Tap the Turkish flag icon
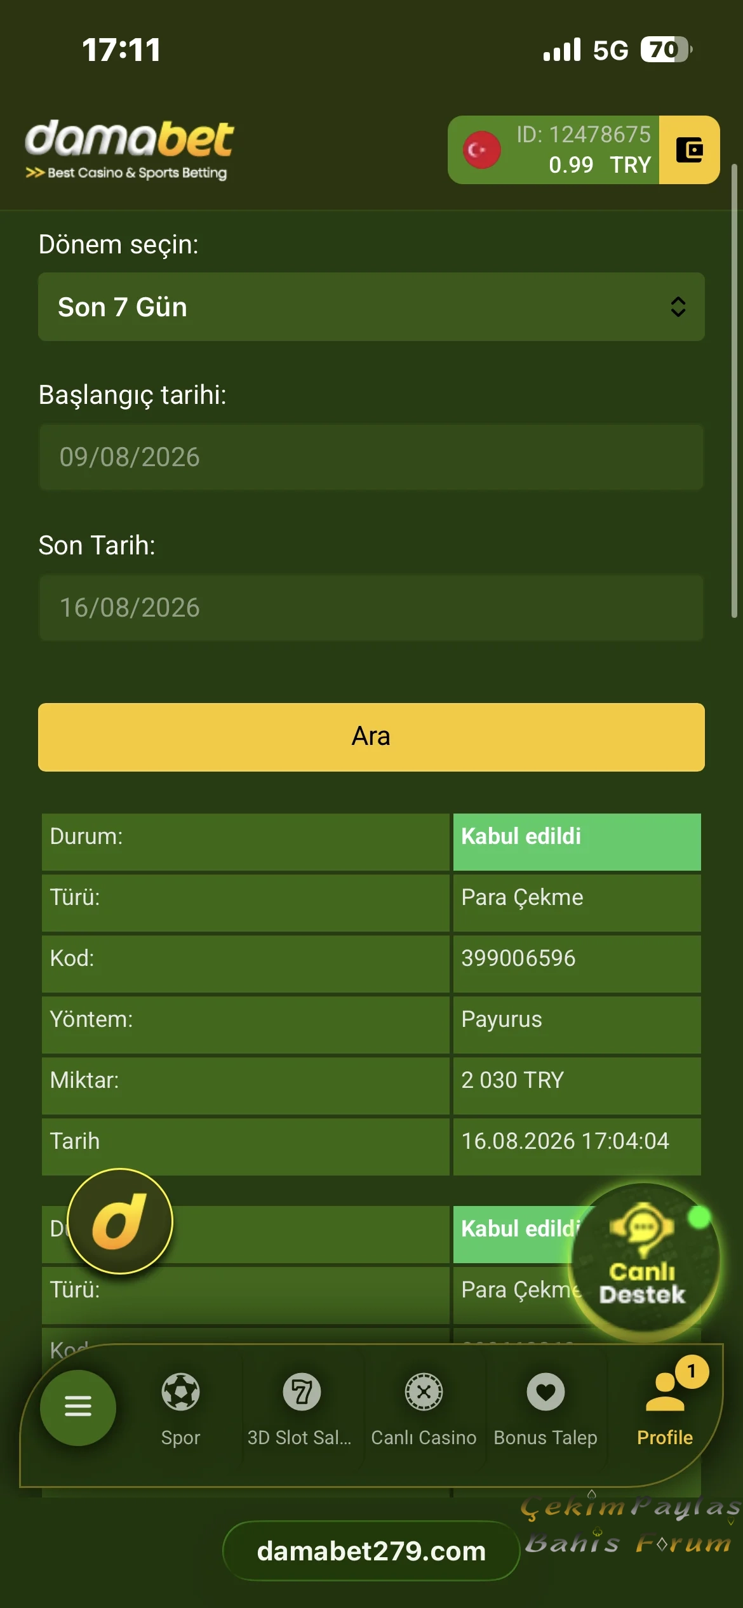The image size is (743, 1608). pos(482,150)
